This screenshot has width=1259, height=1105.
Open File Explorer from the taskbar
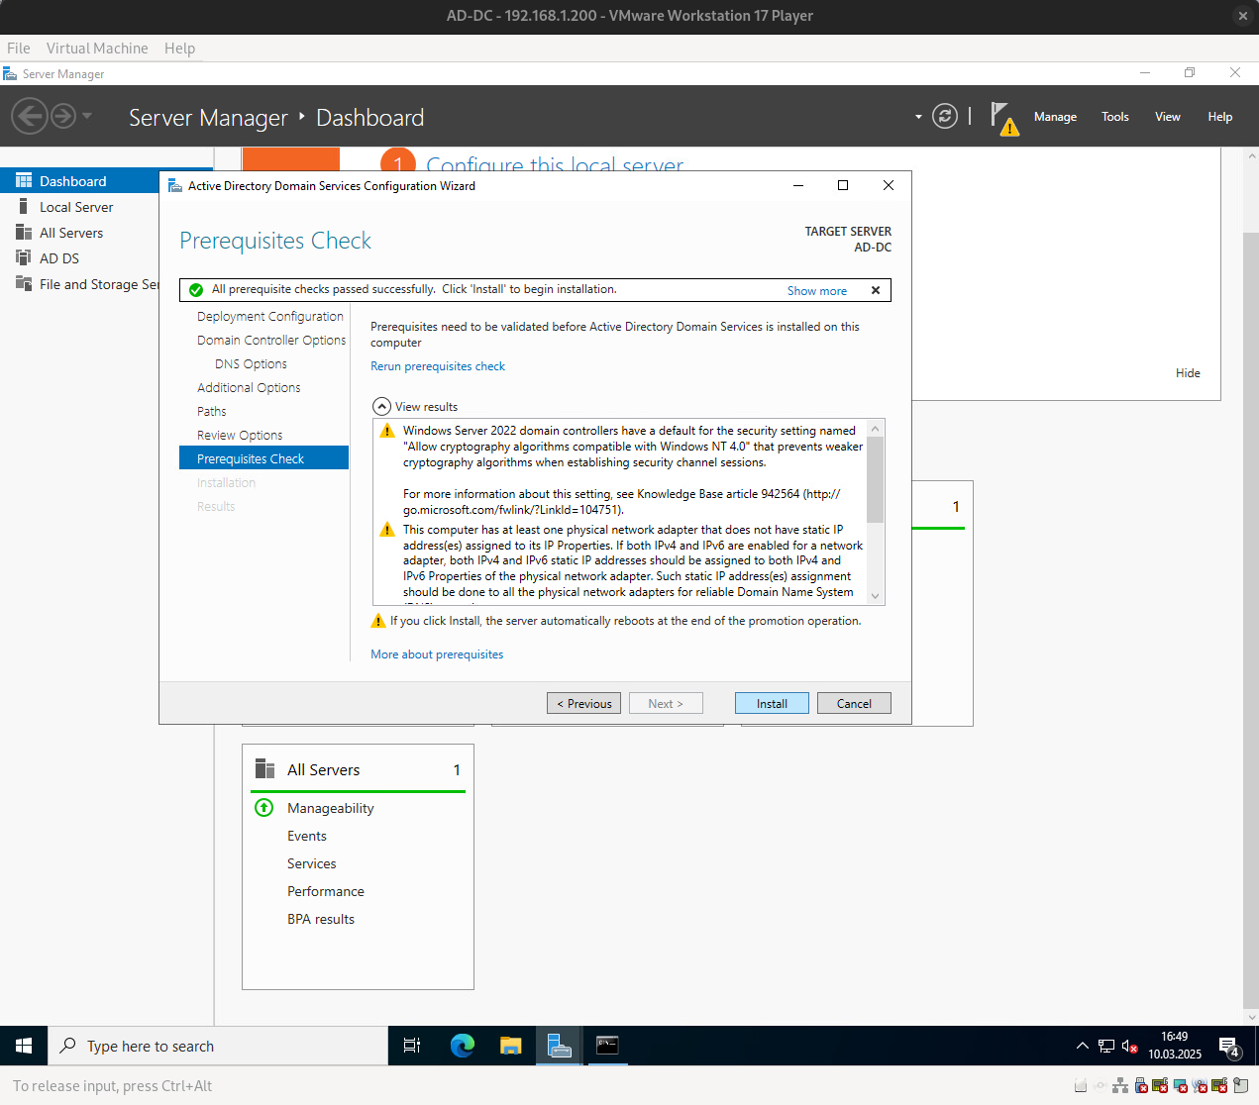point(510,1046)
